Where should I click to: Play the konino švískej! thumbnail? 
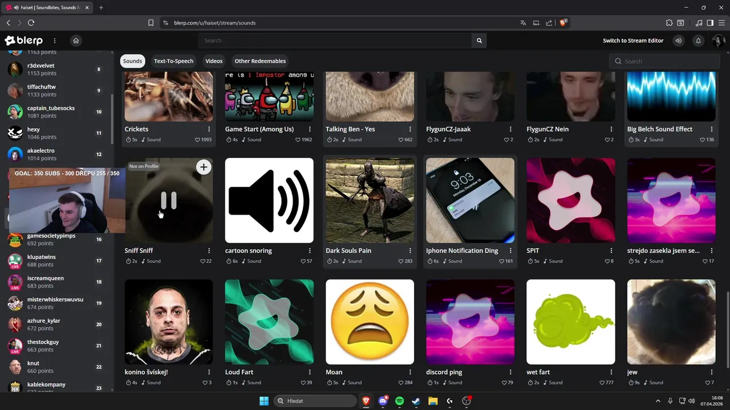pyautogui.click(x=169, y=322)
